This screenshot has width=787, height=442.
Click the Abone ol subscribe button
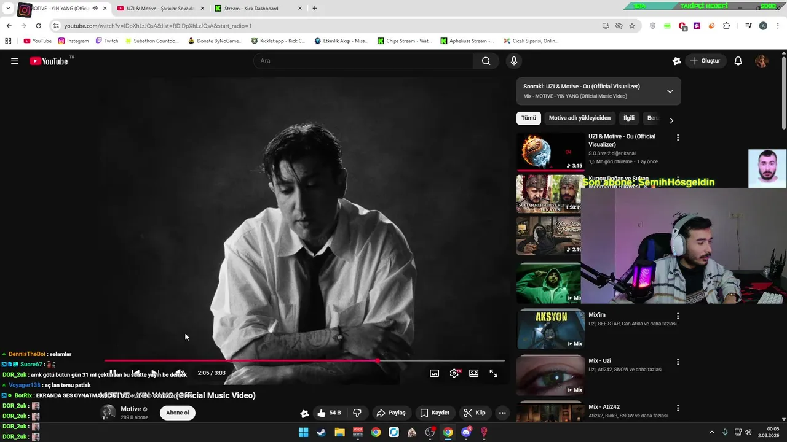(x=178, y=413)
